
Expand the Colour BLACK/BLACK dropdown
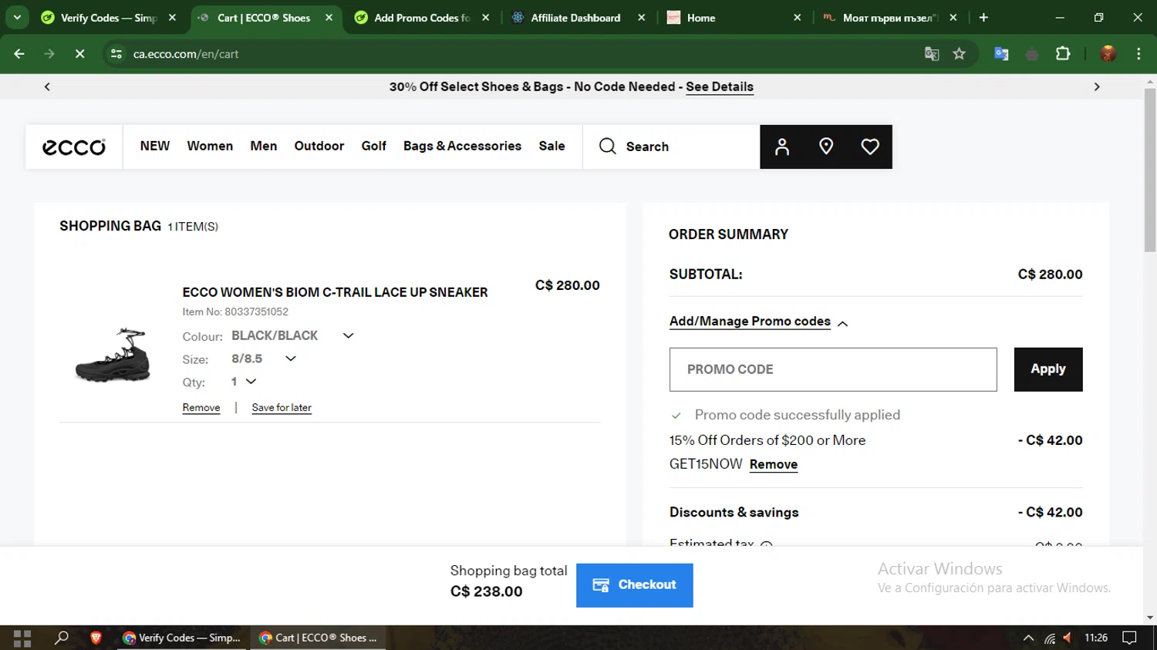(x=348, y=335)
